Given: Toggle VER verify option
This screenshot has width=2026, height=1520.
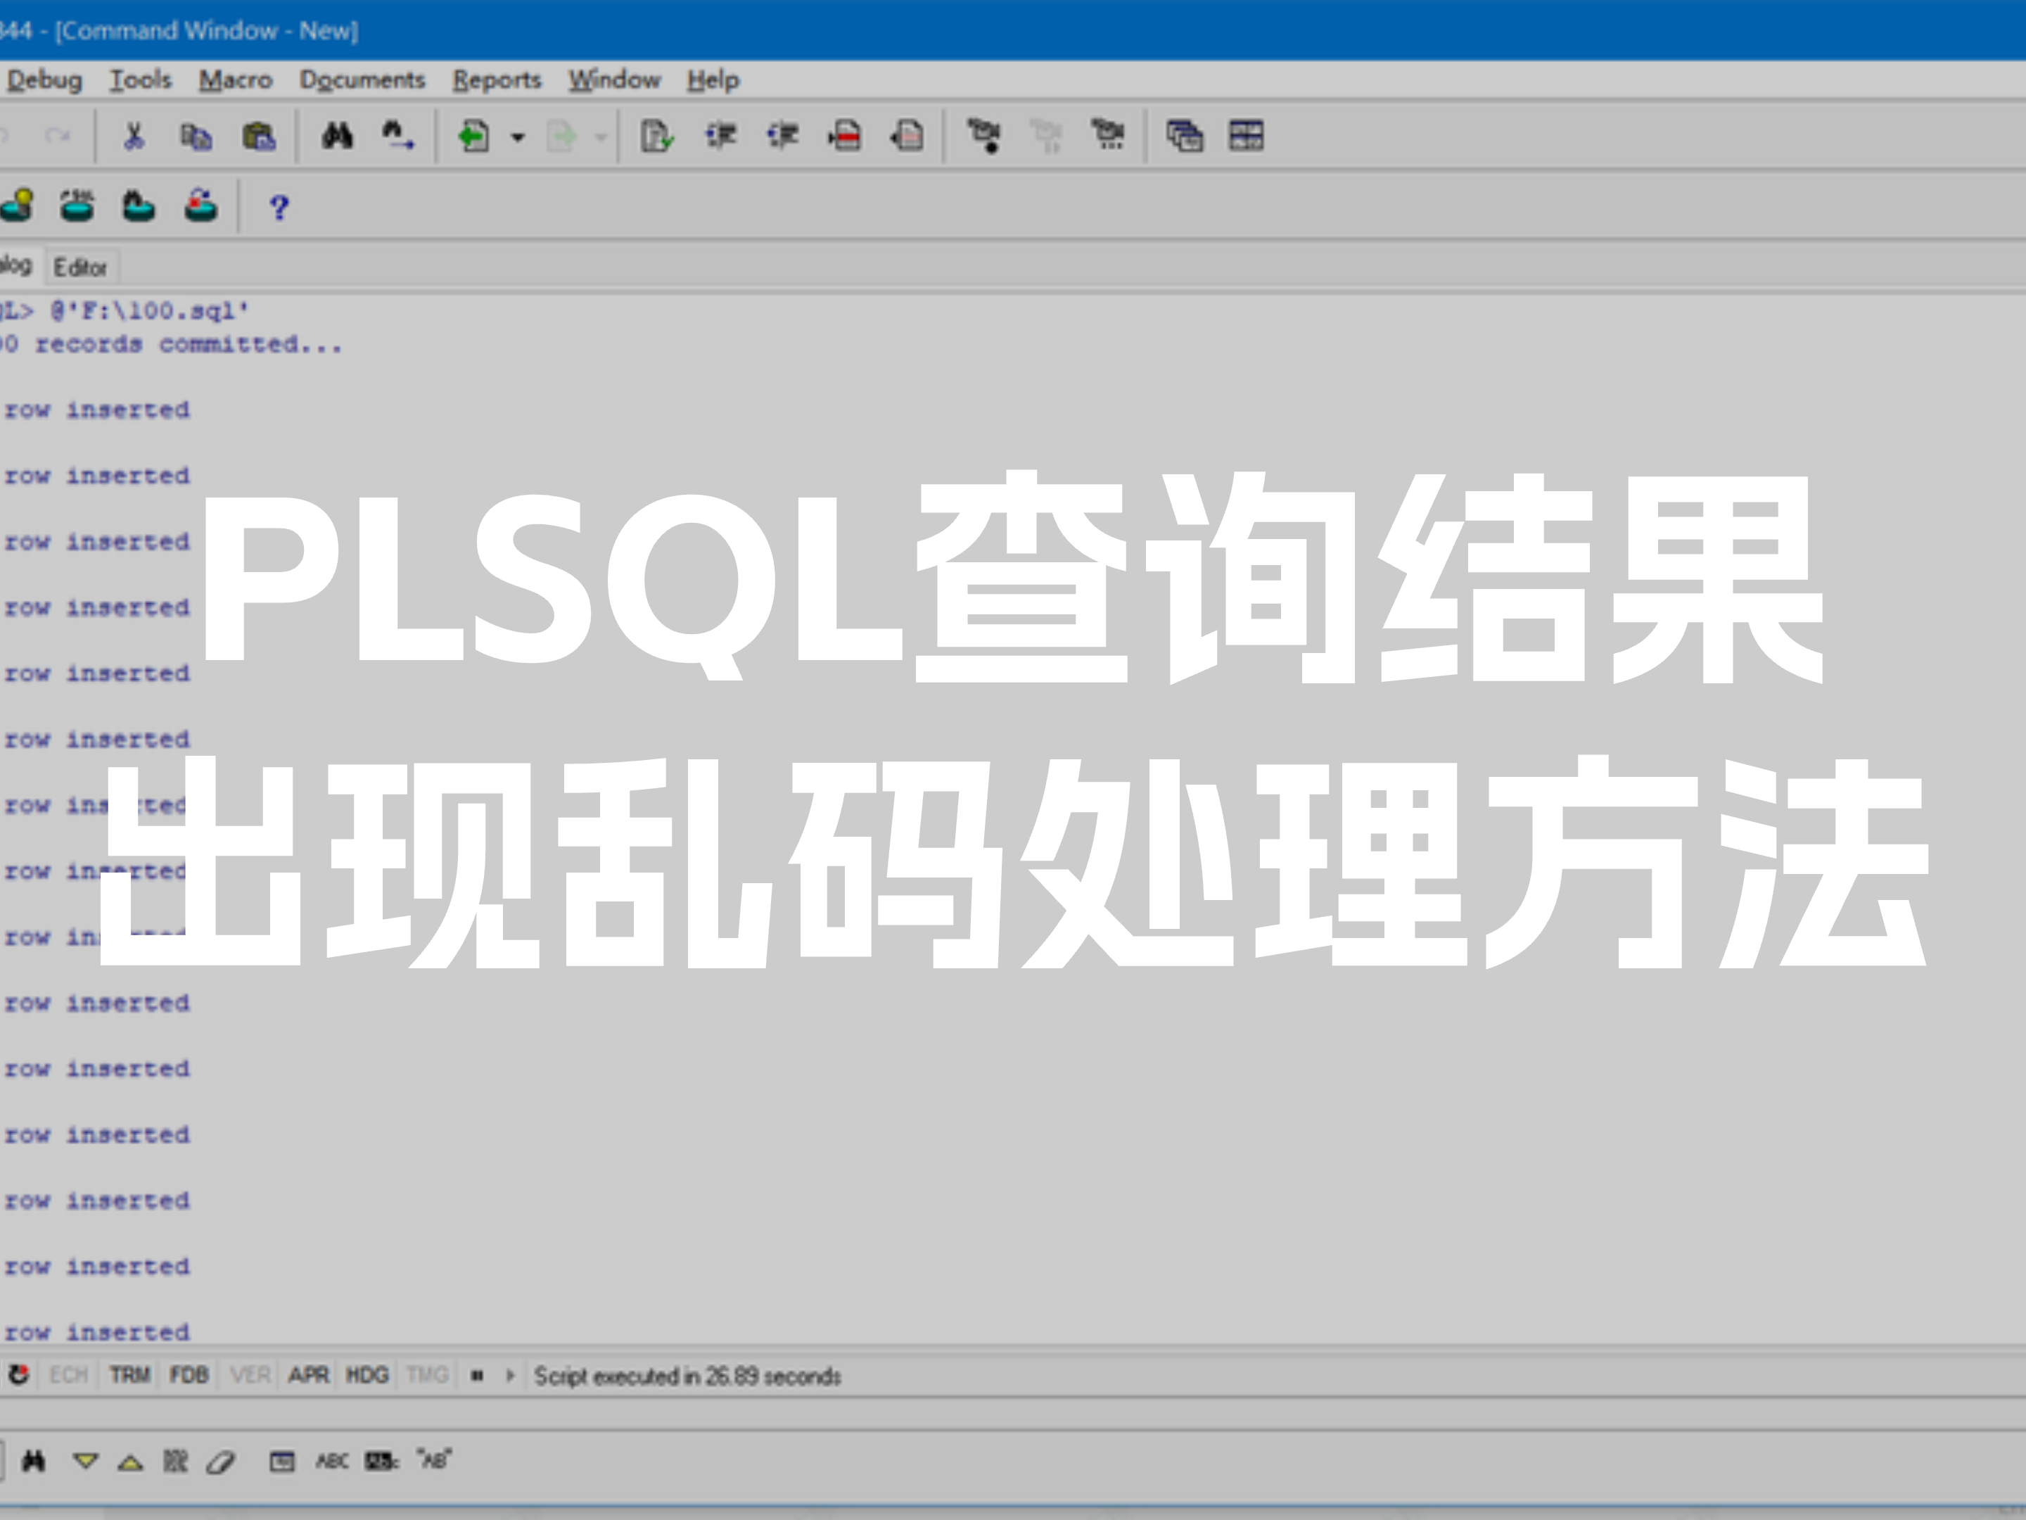Looking at the screenshot, I should (x=250, y=1374).
